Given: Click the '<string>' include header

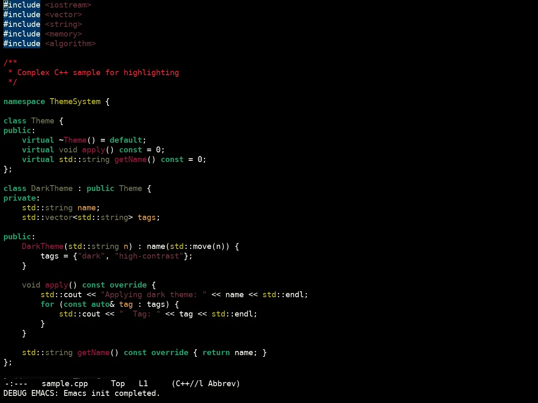Looking at the screenshot, I should [x=63, y=24].
